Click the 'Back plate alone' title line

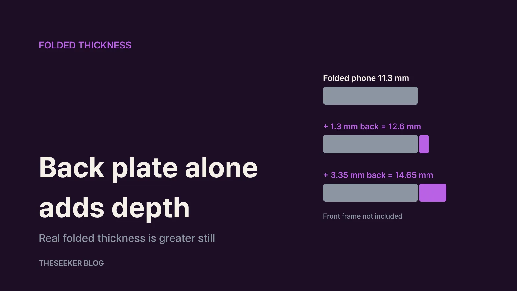[x=148, y=168]
